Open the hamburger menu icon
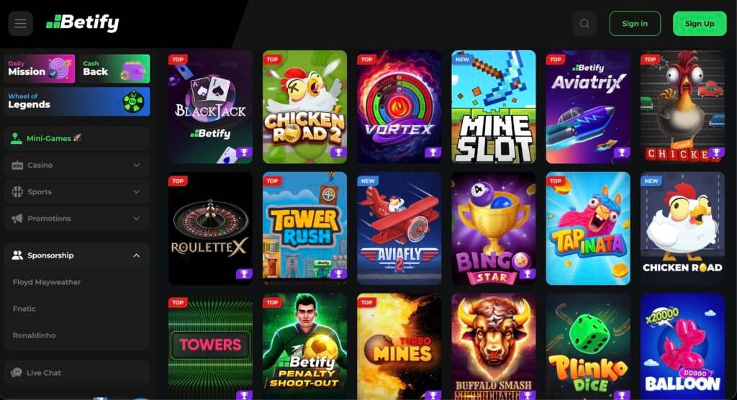The image size is (737, 400). (20, 24)
